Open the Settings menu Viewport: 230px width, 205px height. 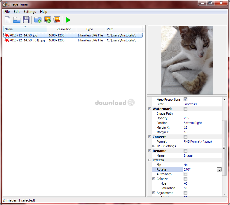[30, 12]
